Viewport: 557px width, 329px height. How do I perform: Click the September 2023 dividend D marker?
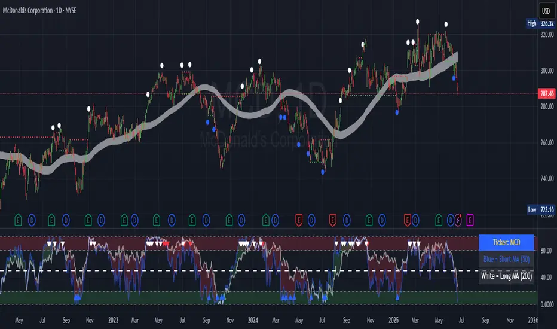coord(206,221)
